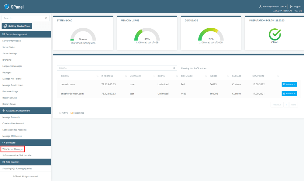Collapse the Server Management section
304x181 pixels.
tap(26, 34)
